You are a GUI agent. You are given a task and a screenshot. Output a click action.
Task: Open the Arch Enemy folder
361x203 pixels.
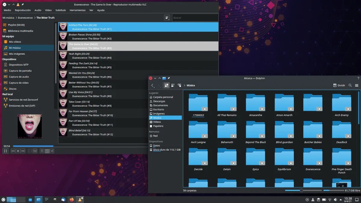(x=341, y=105)
